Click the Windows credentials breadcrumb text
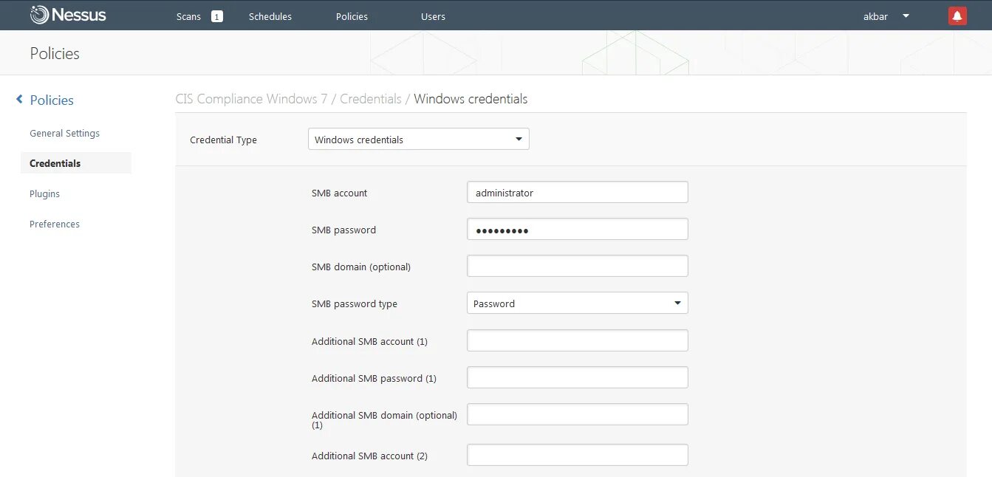Image resolution: width=992 pixels, height=477 pixels. (x=471, y=99)
